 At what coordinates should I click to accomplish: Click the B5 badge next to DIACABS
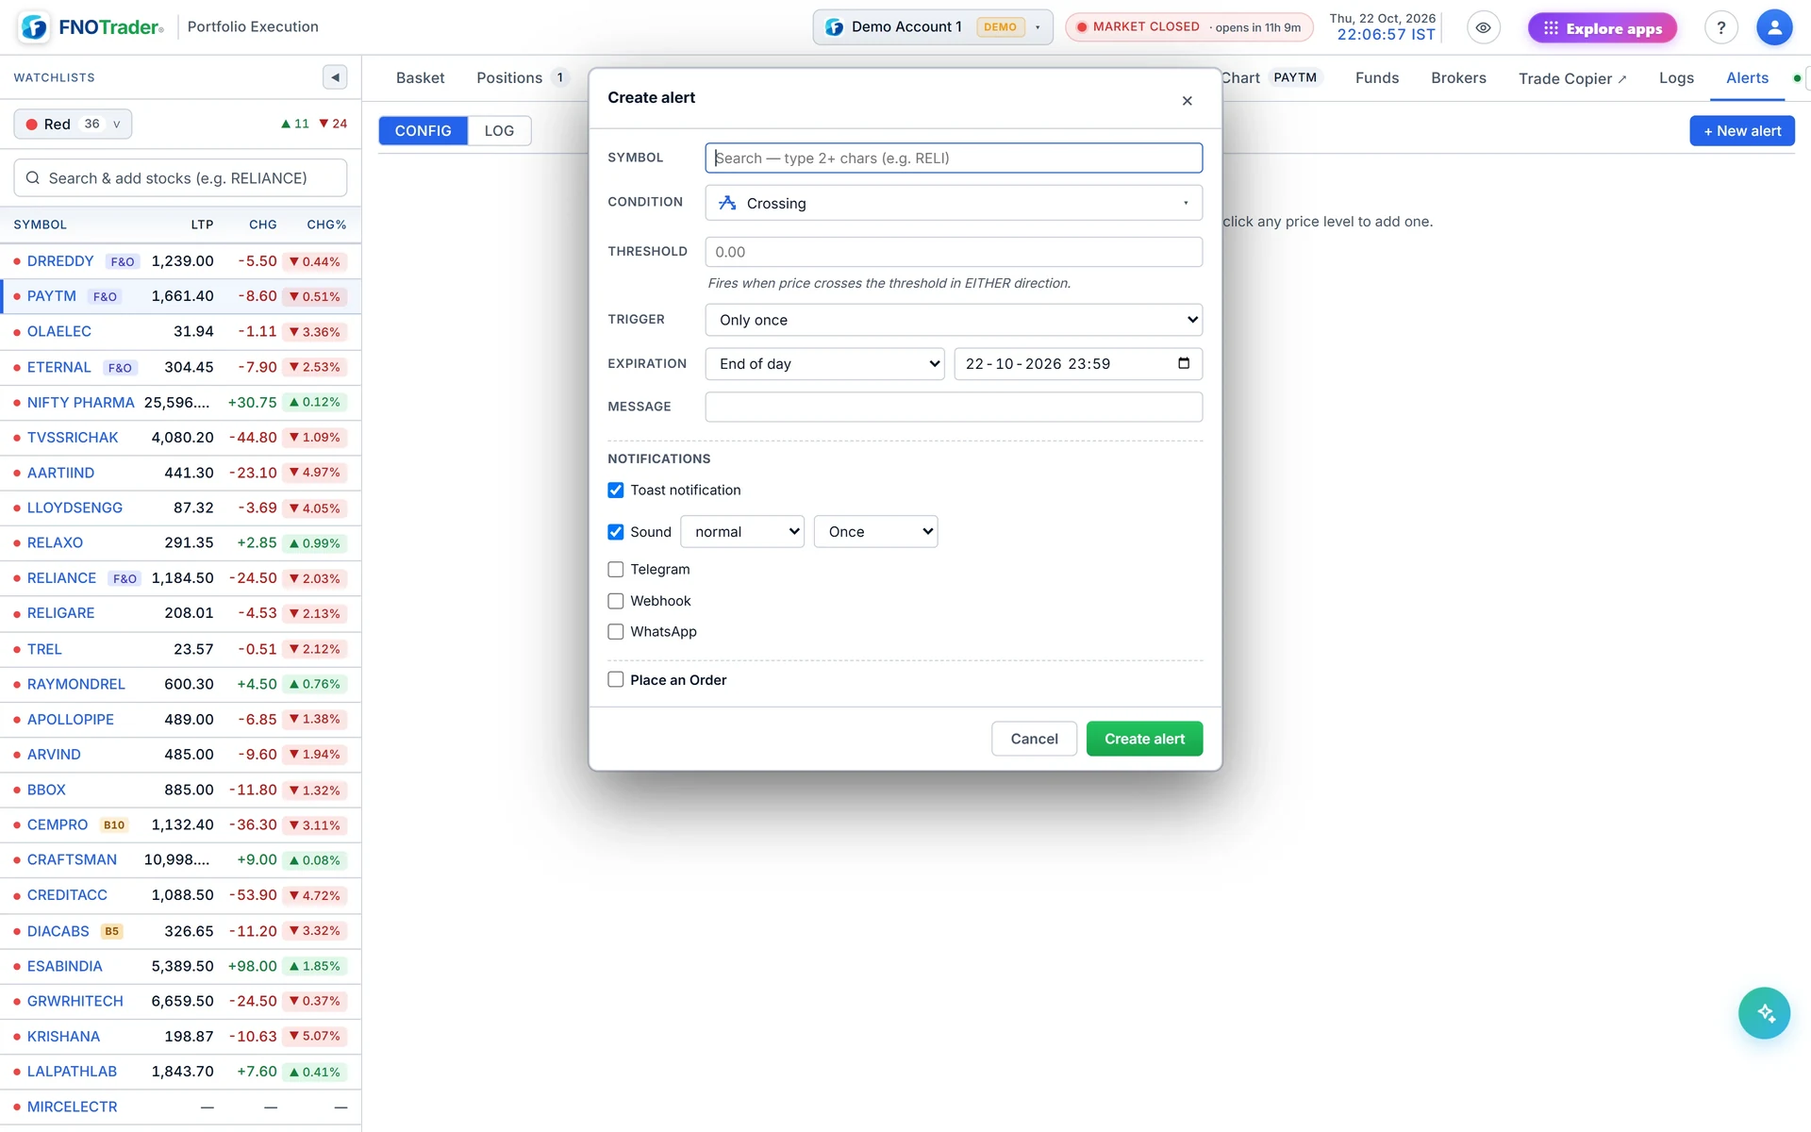[x=111, y=931]
